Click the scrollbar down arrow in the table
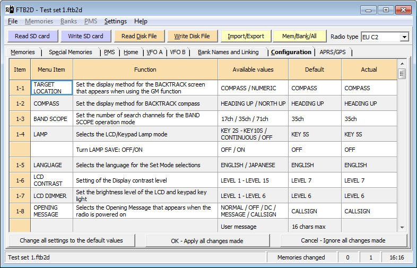This screenshot has width=417, height=268. point(402,228)
